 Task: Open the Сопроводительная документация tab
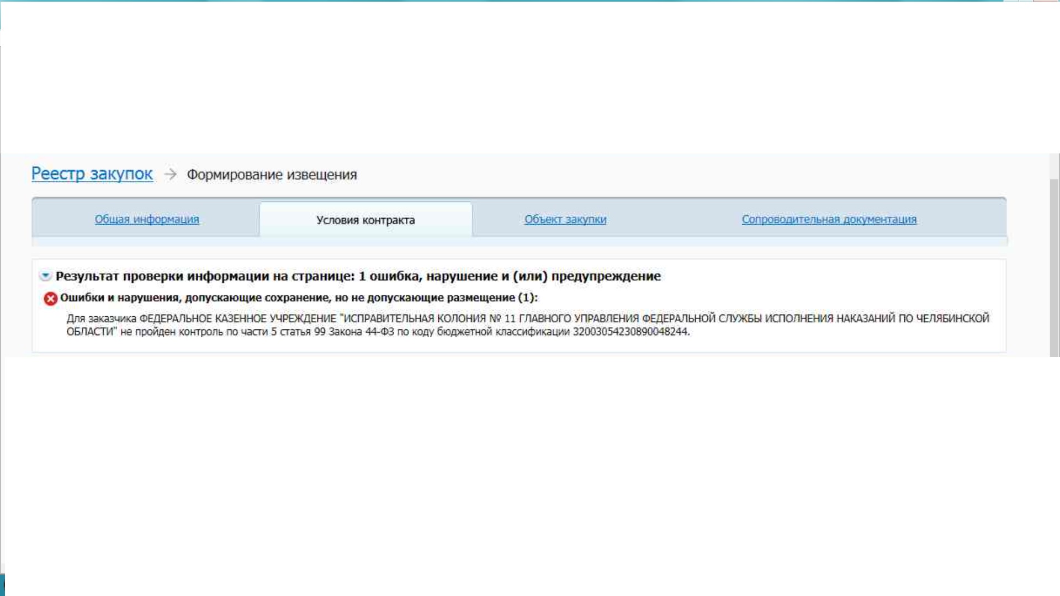pos(829,219)
